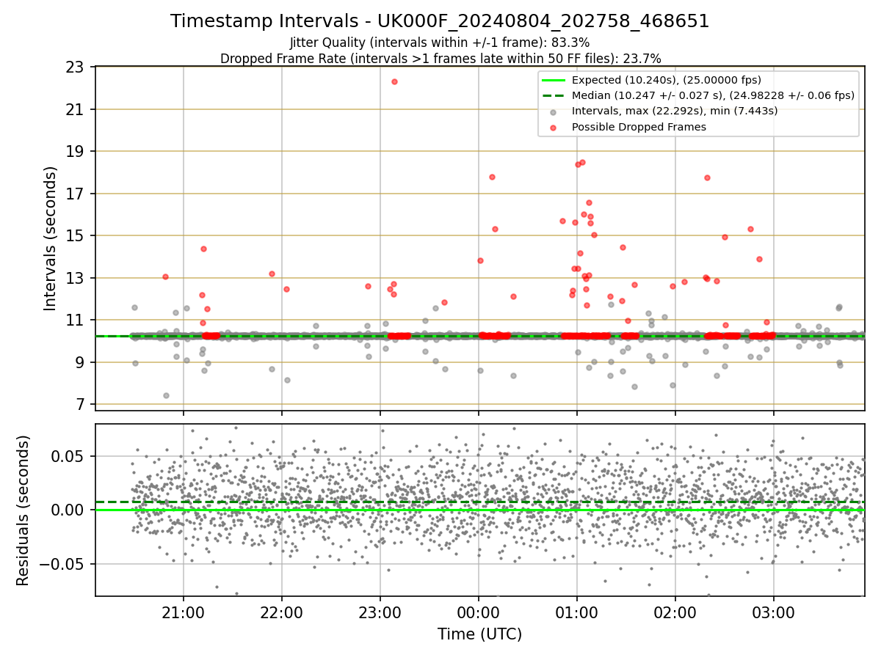Click the x-axis tick label '00:00'
Screen dimensions: 881x660
[479, 612]
